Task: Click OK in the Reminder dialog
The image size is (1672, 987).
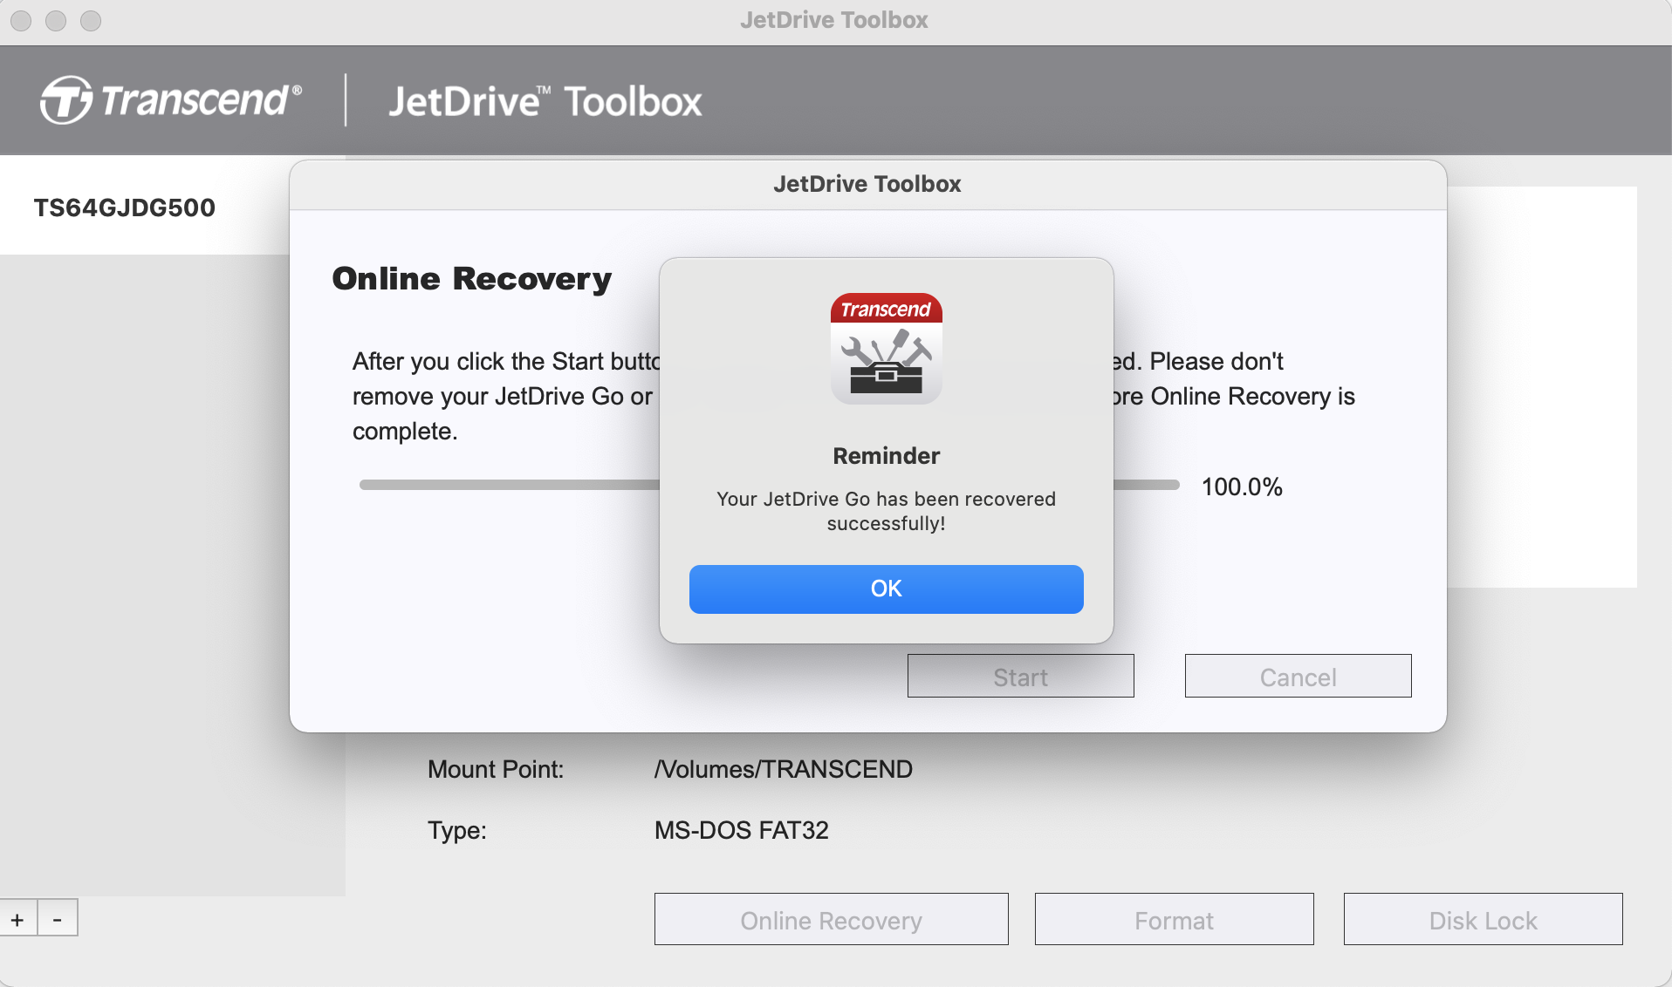Action: [886, 589]
